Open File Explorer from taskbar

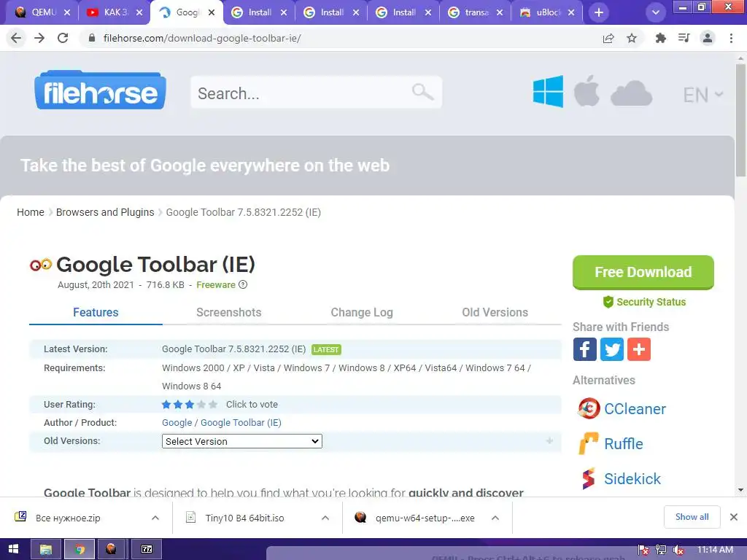(46, 549)
